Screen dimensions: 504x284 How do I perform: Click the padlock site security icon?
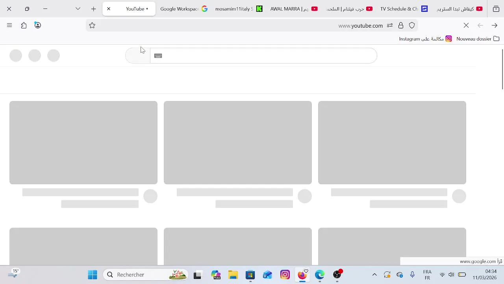[401, 26]
